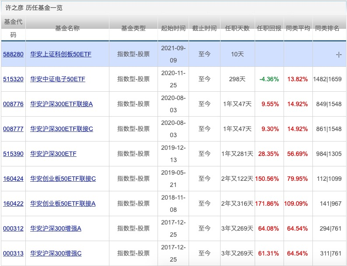Viewport: 347px width, 266px height.
Task: Select the 150.56% return value
Action: [x=267, y=179]
